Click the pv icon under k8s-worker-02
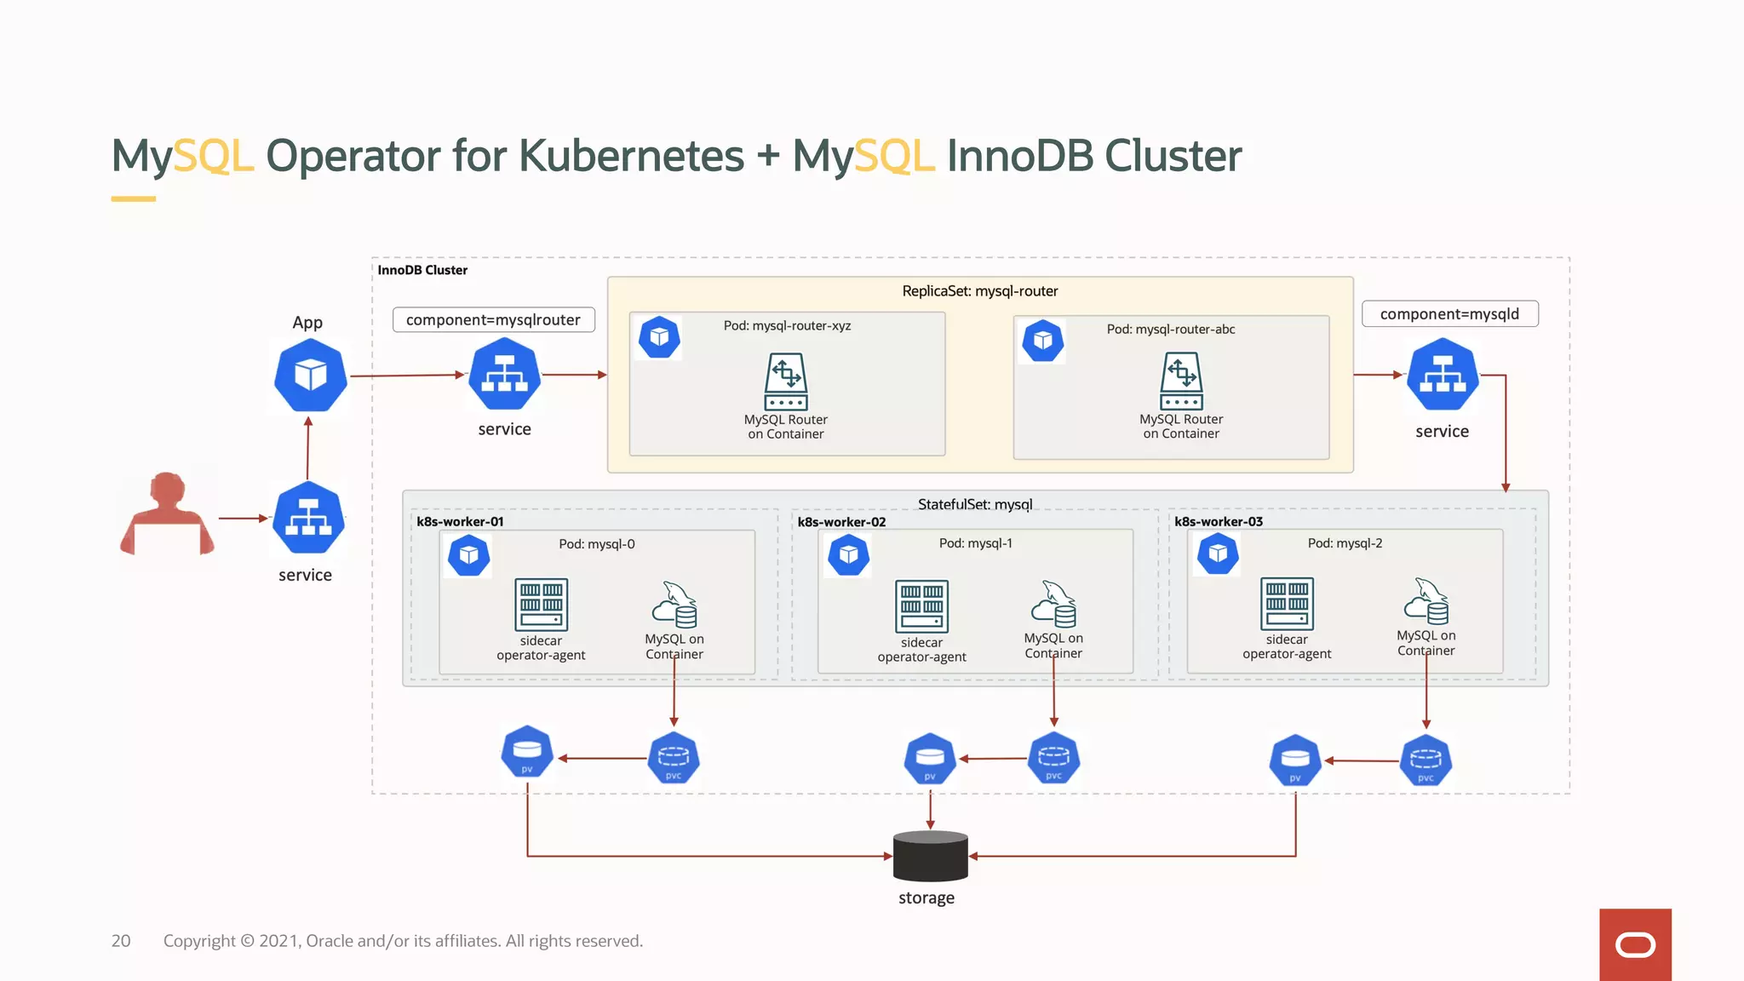1744x981 pixels. [929, 759]
